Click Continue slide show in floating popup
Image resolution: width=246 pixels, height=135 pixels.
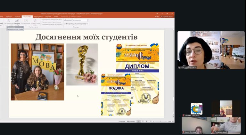(x=15, y=29)
